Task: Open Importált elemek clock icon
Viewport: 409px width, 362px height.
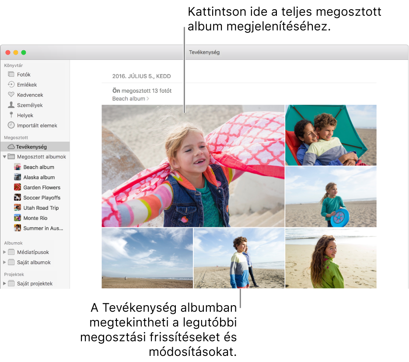Action: 11,125
